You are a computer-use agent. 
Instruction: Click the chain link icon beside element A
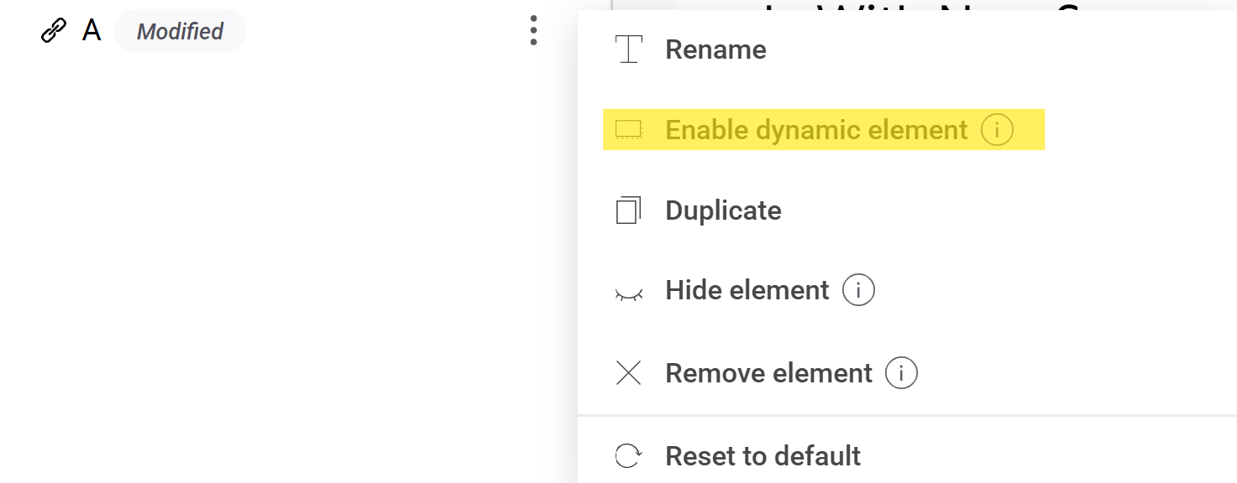tap(54, 31)
